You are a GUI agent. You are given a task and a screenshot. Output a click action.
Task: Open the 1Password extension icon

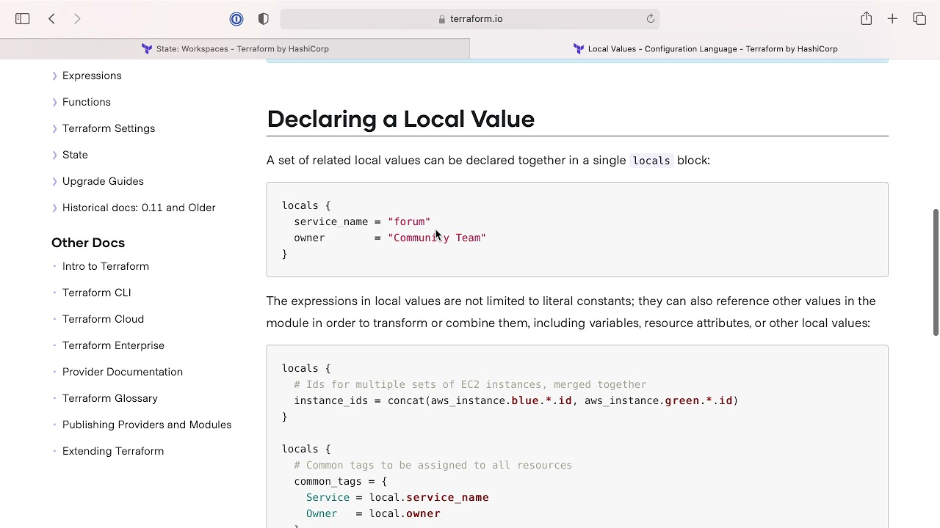pyautogui.click(x=236, y=19)
